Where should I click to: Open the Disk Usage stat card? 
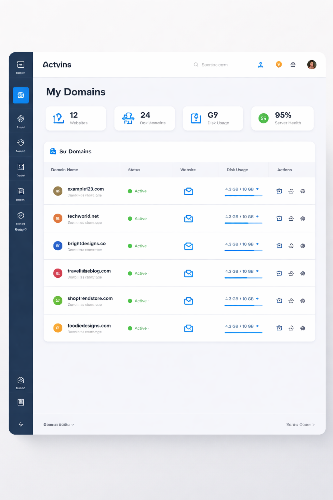tap(213, 118)
